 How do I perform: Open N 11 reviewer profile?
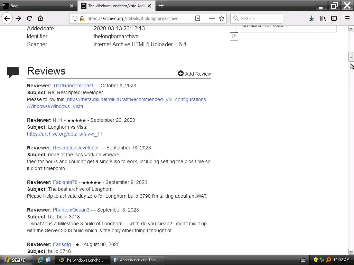tap(58, 120)
